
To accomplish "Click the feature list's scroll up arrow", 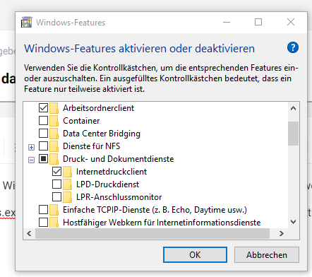I will tap(293, 108).
